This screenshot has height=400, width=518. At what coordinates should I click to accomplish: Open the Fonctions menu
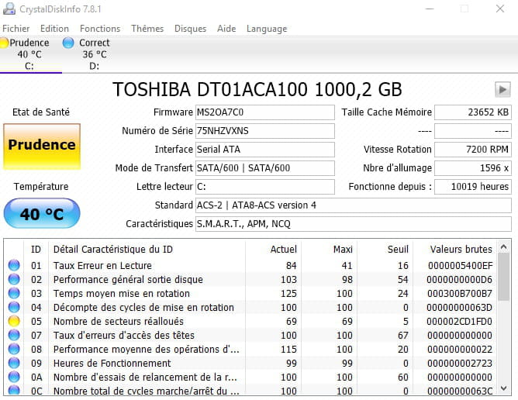click(100, 29)
